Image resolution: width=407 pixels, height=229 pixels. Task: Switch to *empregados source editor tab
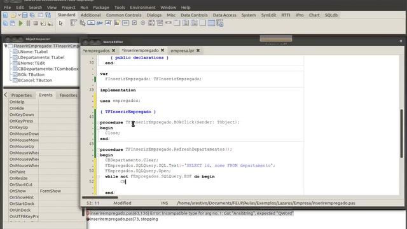(96, 51)
